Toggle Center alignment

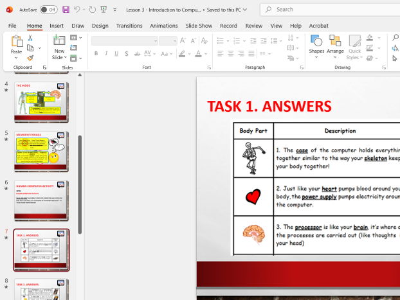pos(231,53)
